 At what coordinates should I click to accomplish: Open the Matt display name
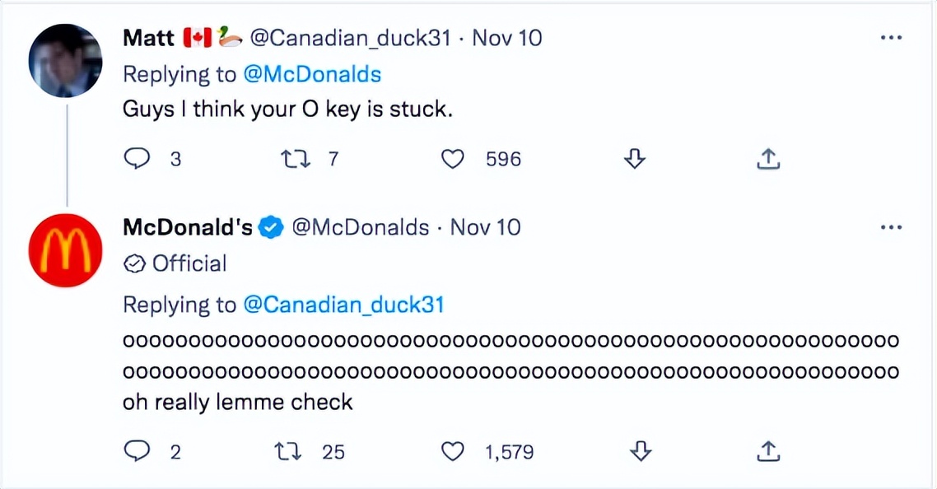(x=148, y=38)
